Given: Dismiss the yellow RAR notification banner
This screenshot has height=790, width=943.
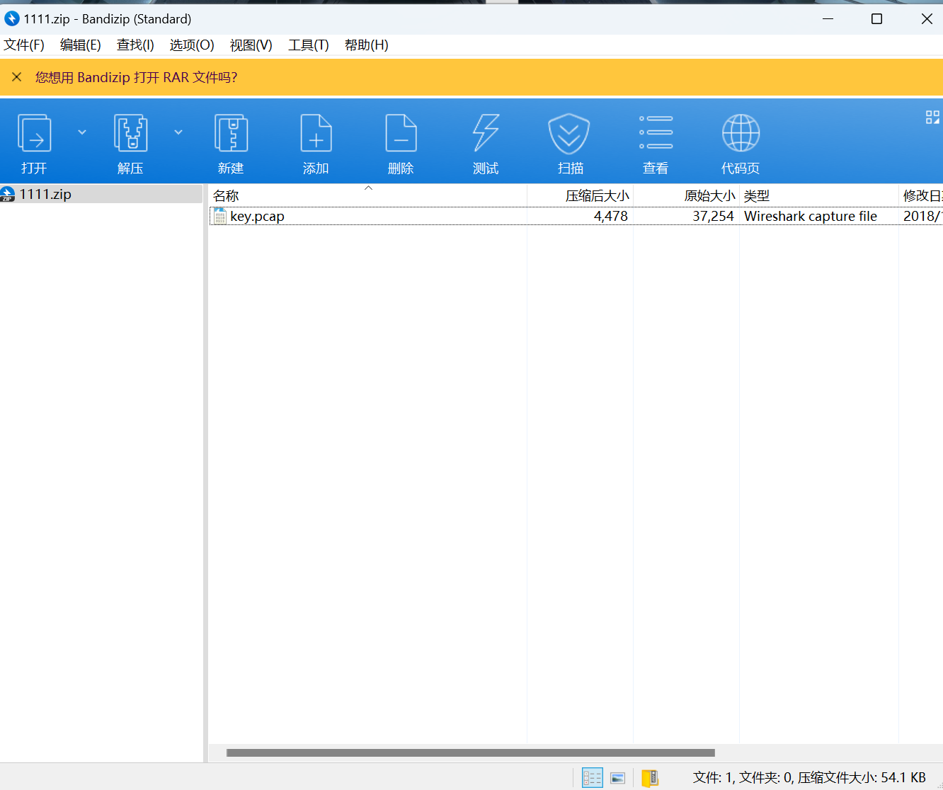Looking at the screenshot, I should [x=17, y=76].
